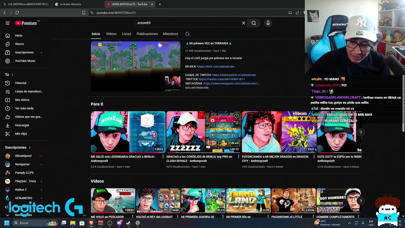Expand description with MÁS INFORMACIÓN

[x=197, y=88]
